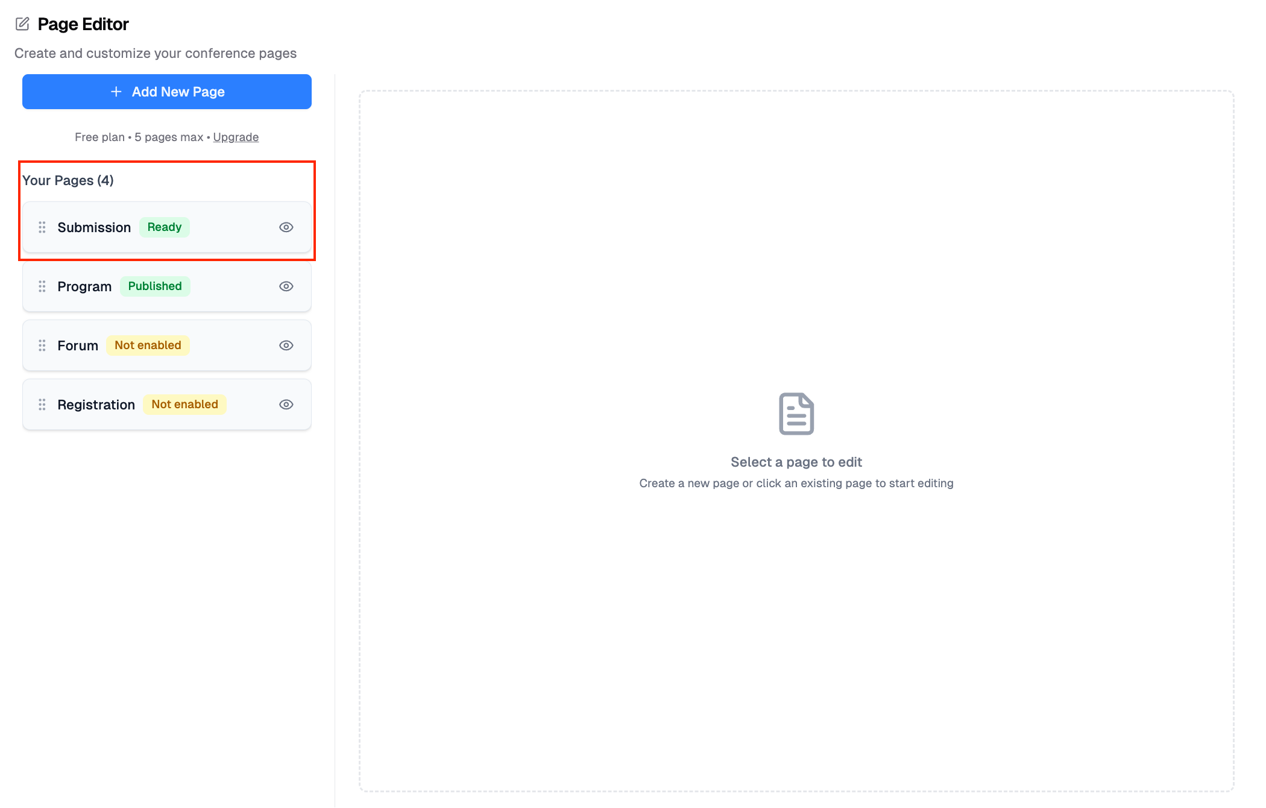Open the Forum page for editing
The height and width of the screenshot is (808, 1266).
[78, 346]
